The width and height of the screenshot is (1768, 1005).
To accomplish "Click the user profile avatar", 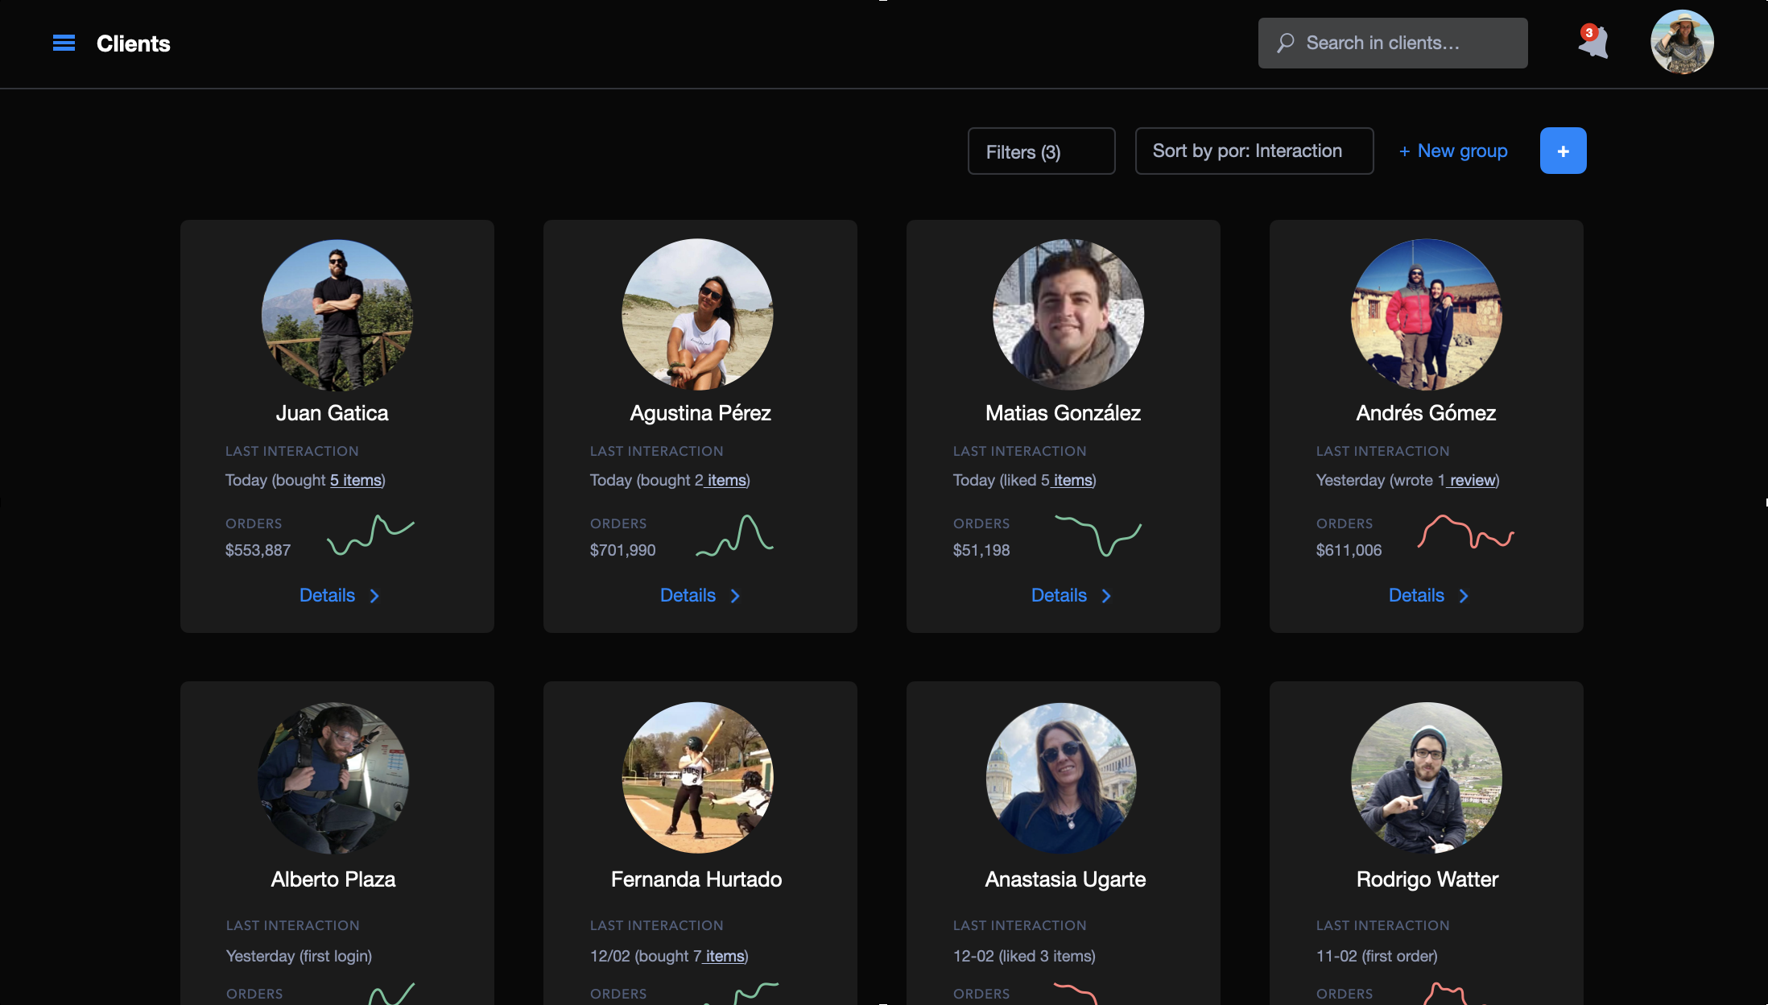I will (x=1682, y=42).
